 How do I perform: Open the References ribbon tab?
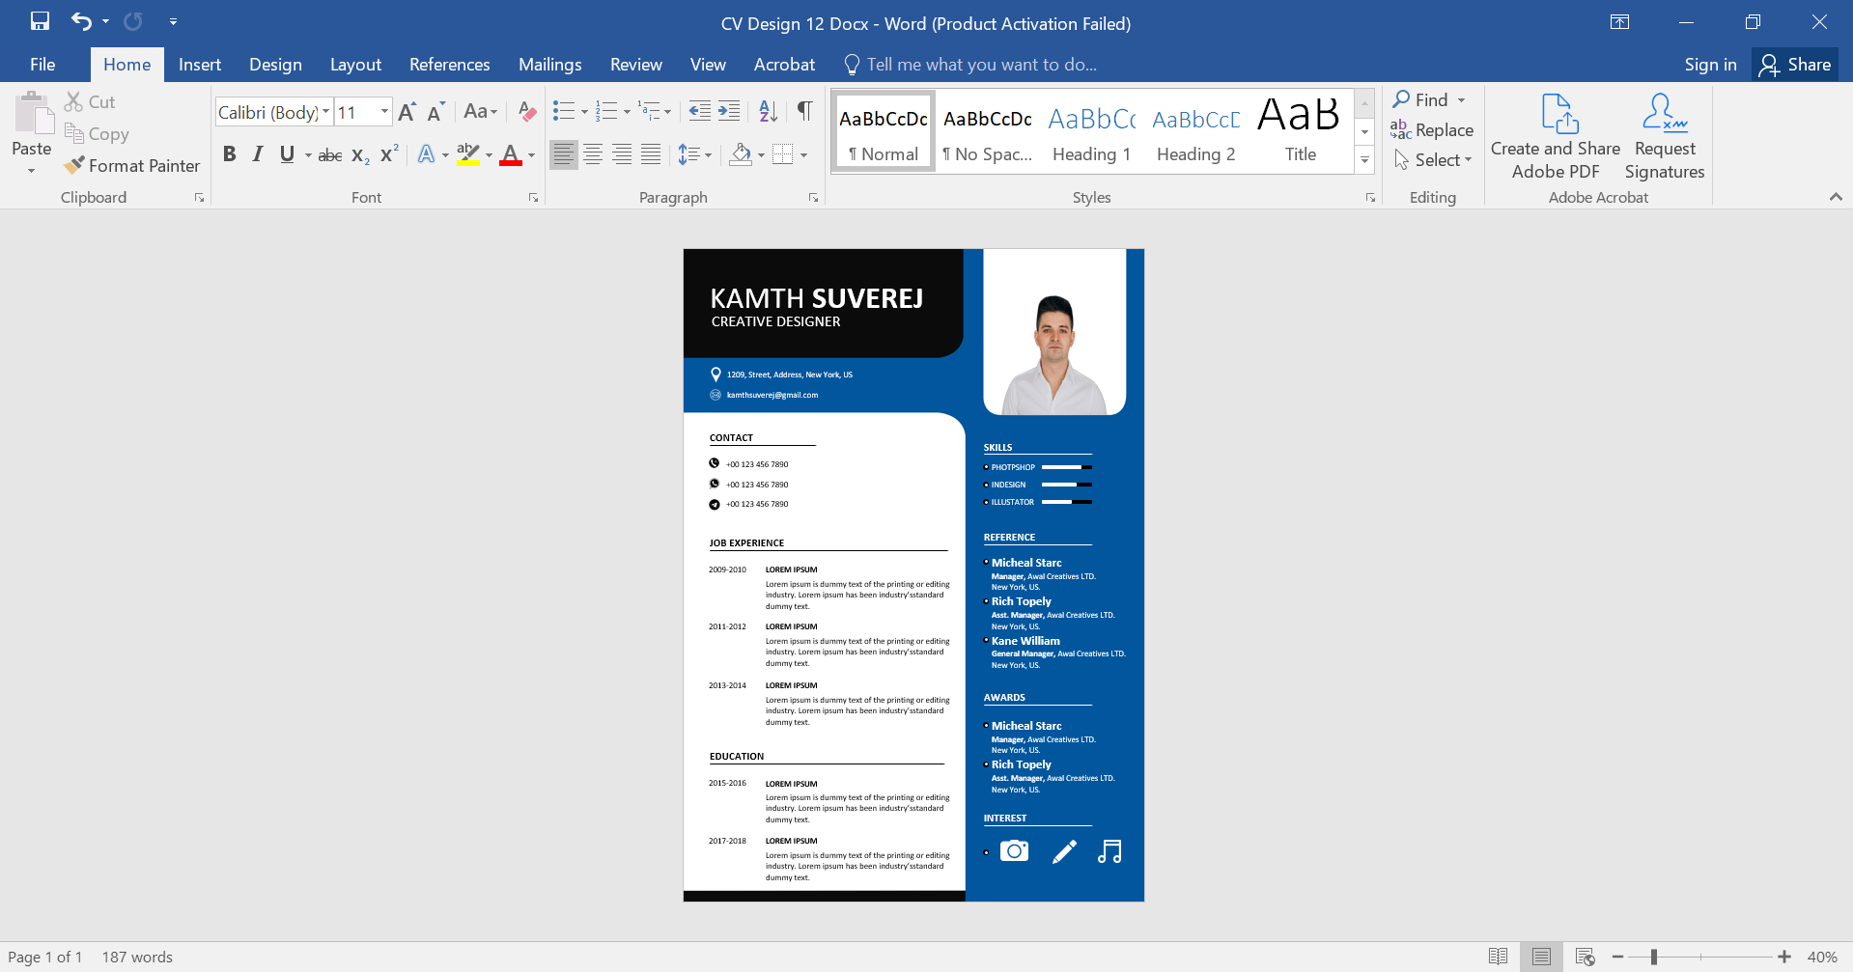[449, 64]
